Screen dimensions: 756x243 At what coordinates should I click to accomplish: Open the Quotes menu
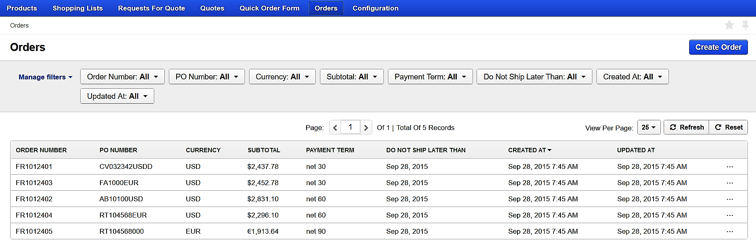click(212, 8)
